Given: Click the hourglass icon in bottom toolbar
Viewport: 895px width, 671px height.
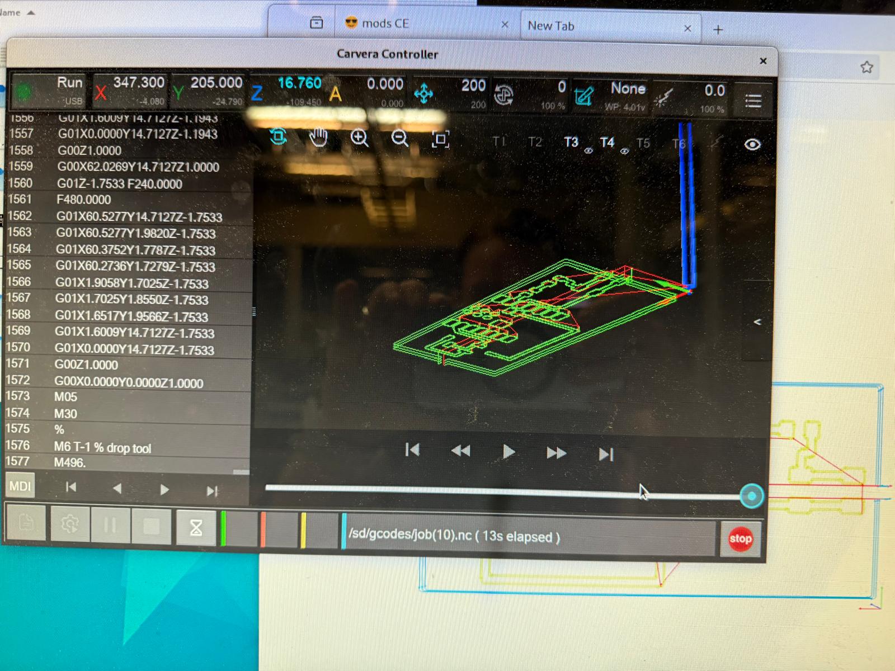Looking at the screenshot, I should coord(196,527).
